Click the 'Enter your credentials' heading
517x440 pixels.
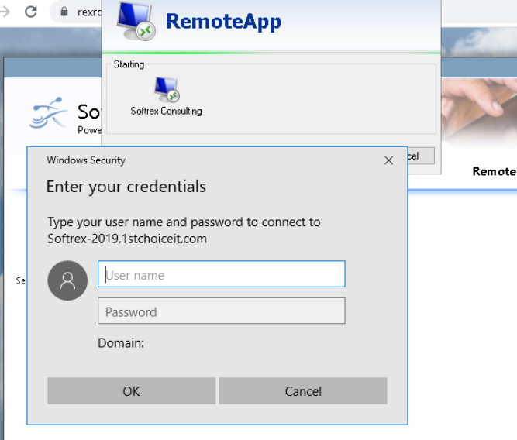tap(126, 187)
